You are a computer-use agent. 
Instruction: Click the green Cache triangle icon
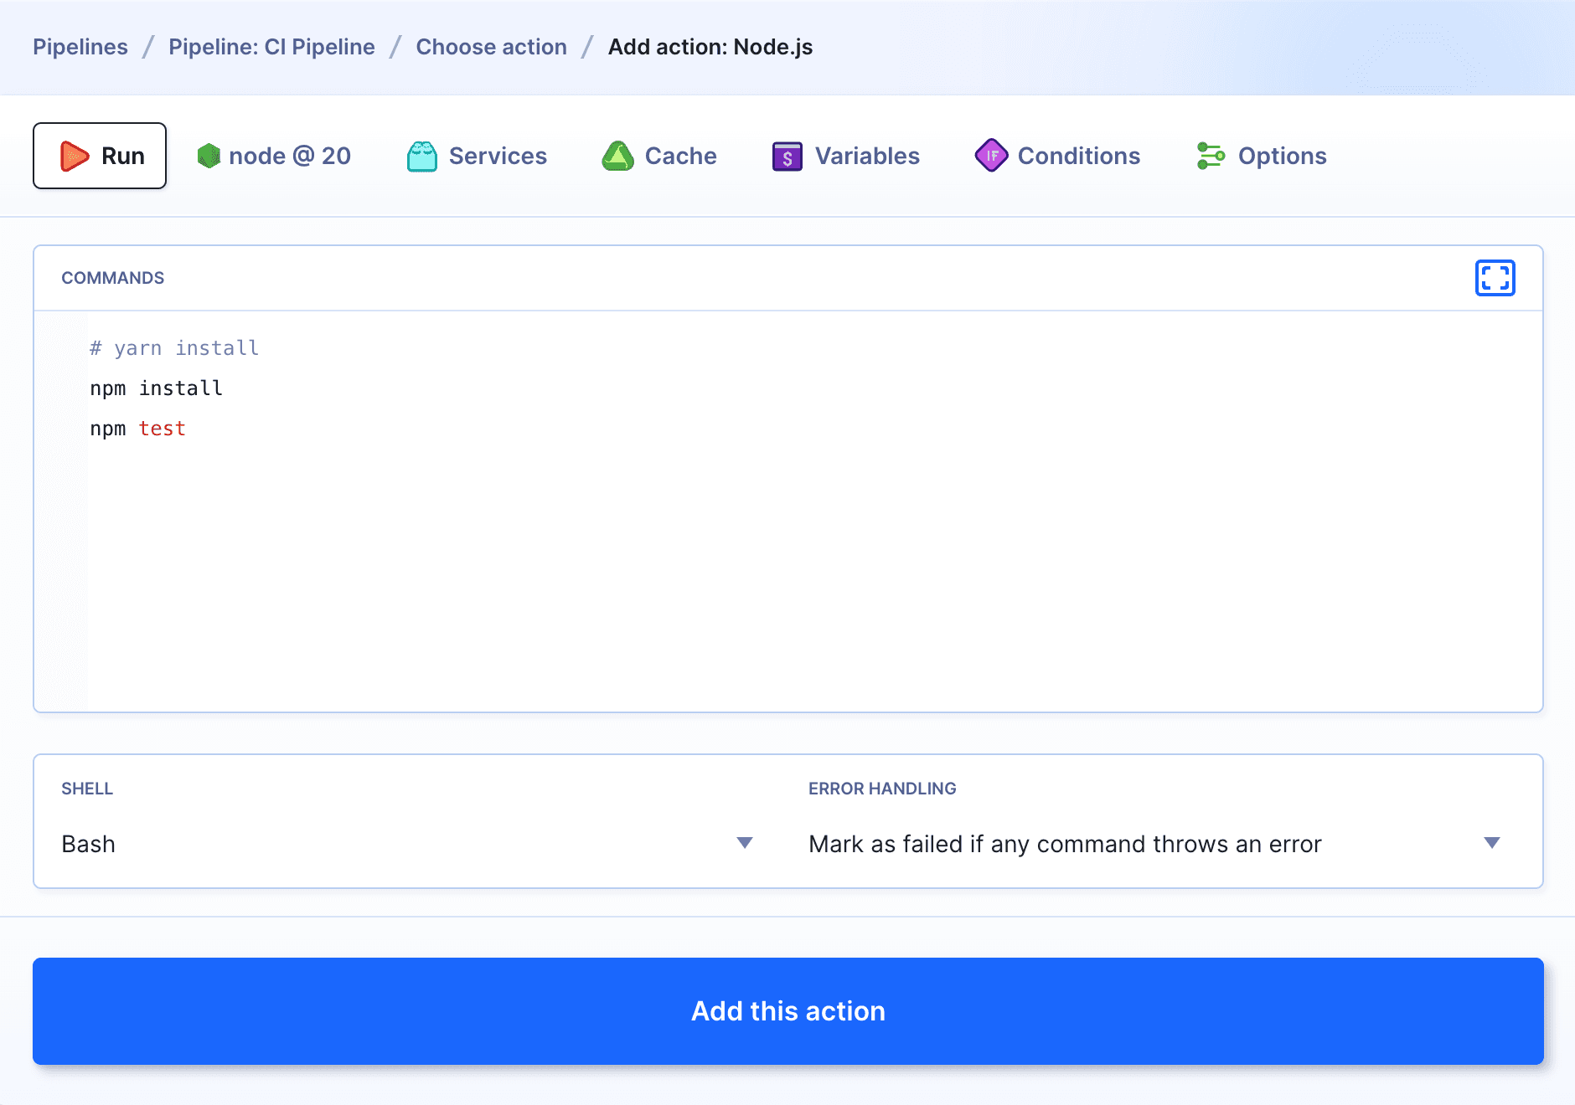618,157
